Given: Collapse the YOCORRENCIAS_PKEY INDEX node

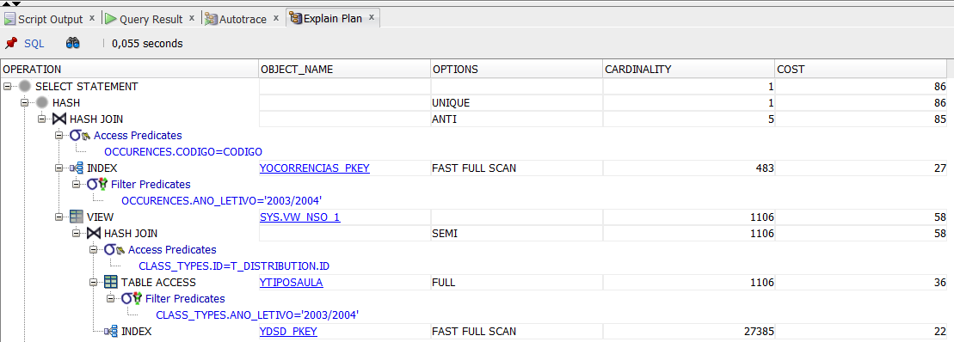Looking at the screenshot, I should 59,168.
